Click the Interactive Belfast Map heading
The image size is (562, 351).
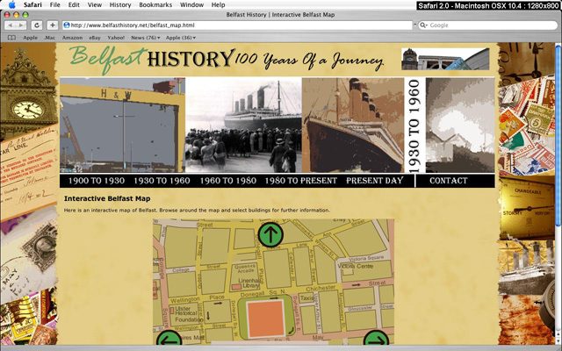(107, 198)
